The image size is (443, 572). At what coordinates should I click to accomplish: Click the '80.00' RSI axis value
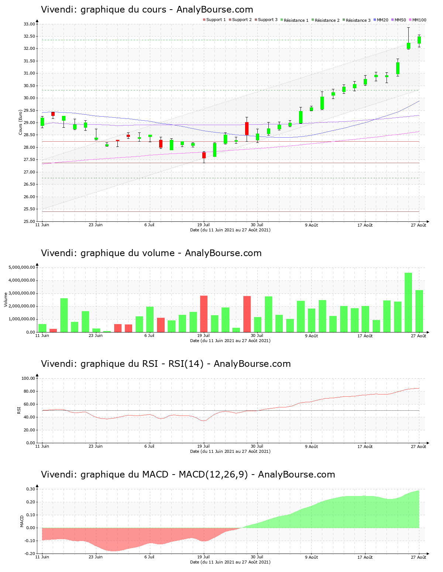pos(29,391)
